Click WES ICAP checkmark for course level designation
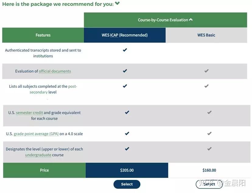 tap(127, 149)
